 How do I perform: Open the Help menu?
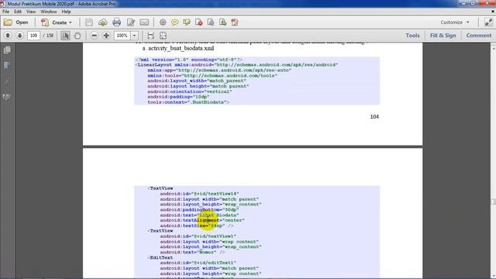coord(66,12)
